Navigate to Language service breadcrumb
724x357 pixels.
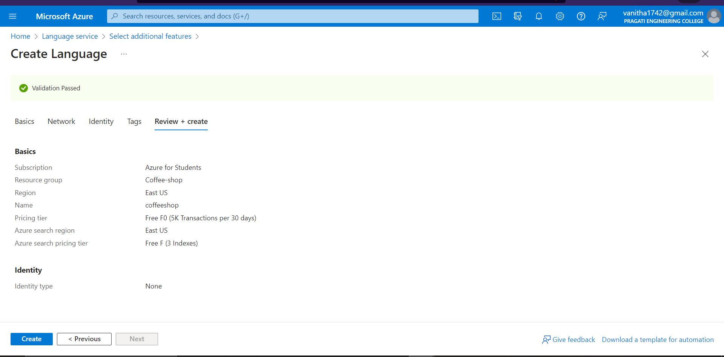[70, 36]
